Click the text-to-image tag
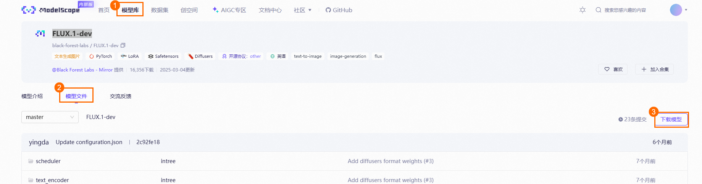The width and height of the screenshot is (702, 184). click(308, 56)
